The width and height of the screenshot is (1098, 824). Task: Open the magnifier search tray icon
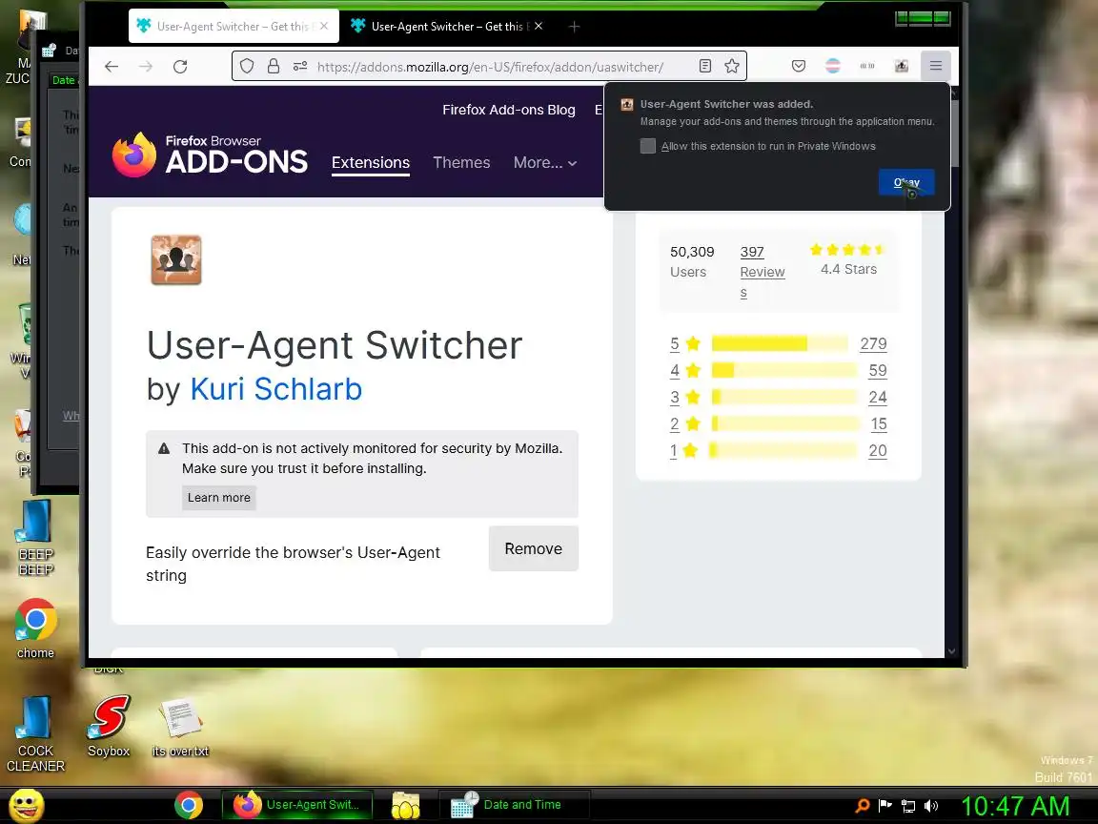coord(863,806)
